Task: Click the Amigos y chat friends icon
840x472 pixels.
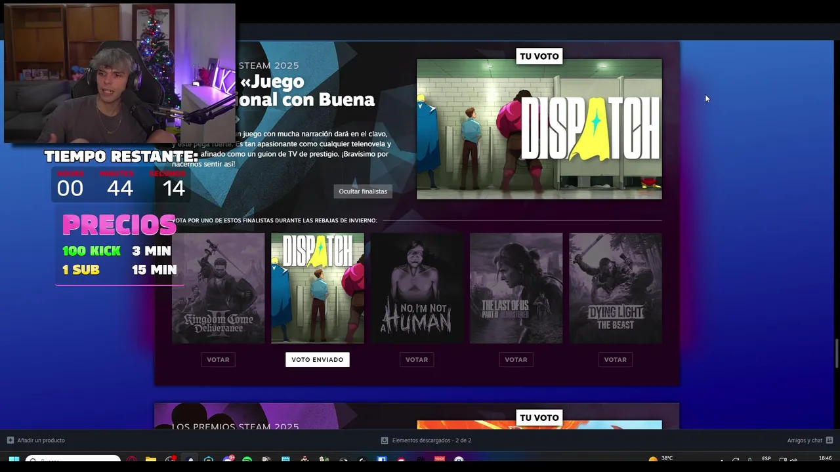Action: (x=829, y=440)
